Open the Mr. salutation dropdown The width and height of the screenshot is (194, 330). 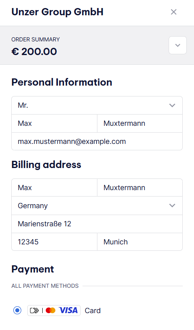pyautogui.click(x=97, y=105)
